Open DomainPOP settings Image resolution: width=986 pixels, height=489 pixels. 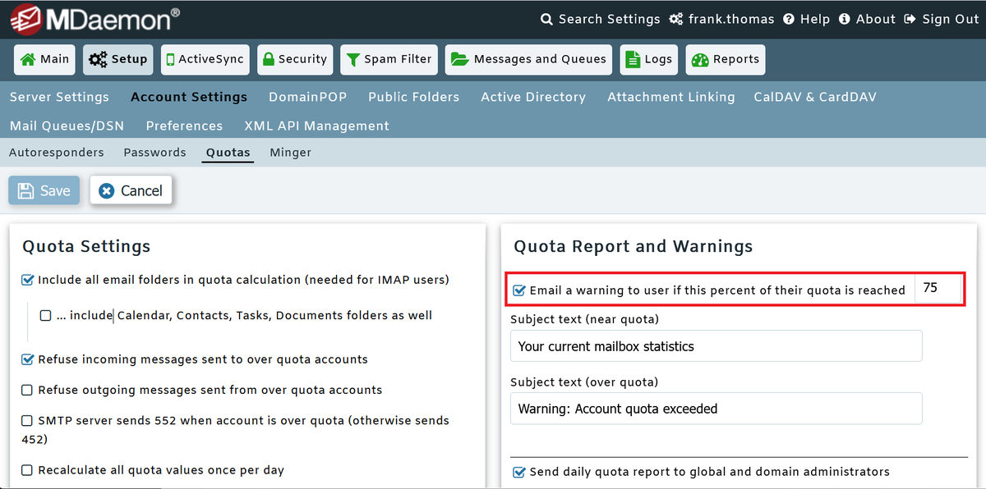pyautogui.click(x=308, y=97)
